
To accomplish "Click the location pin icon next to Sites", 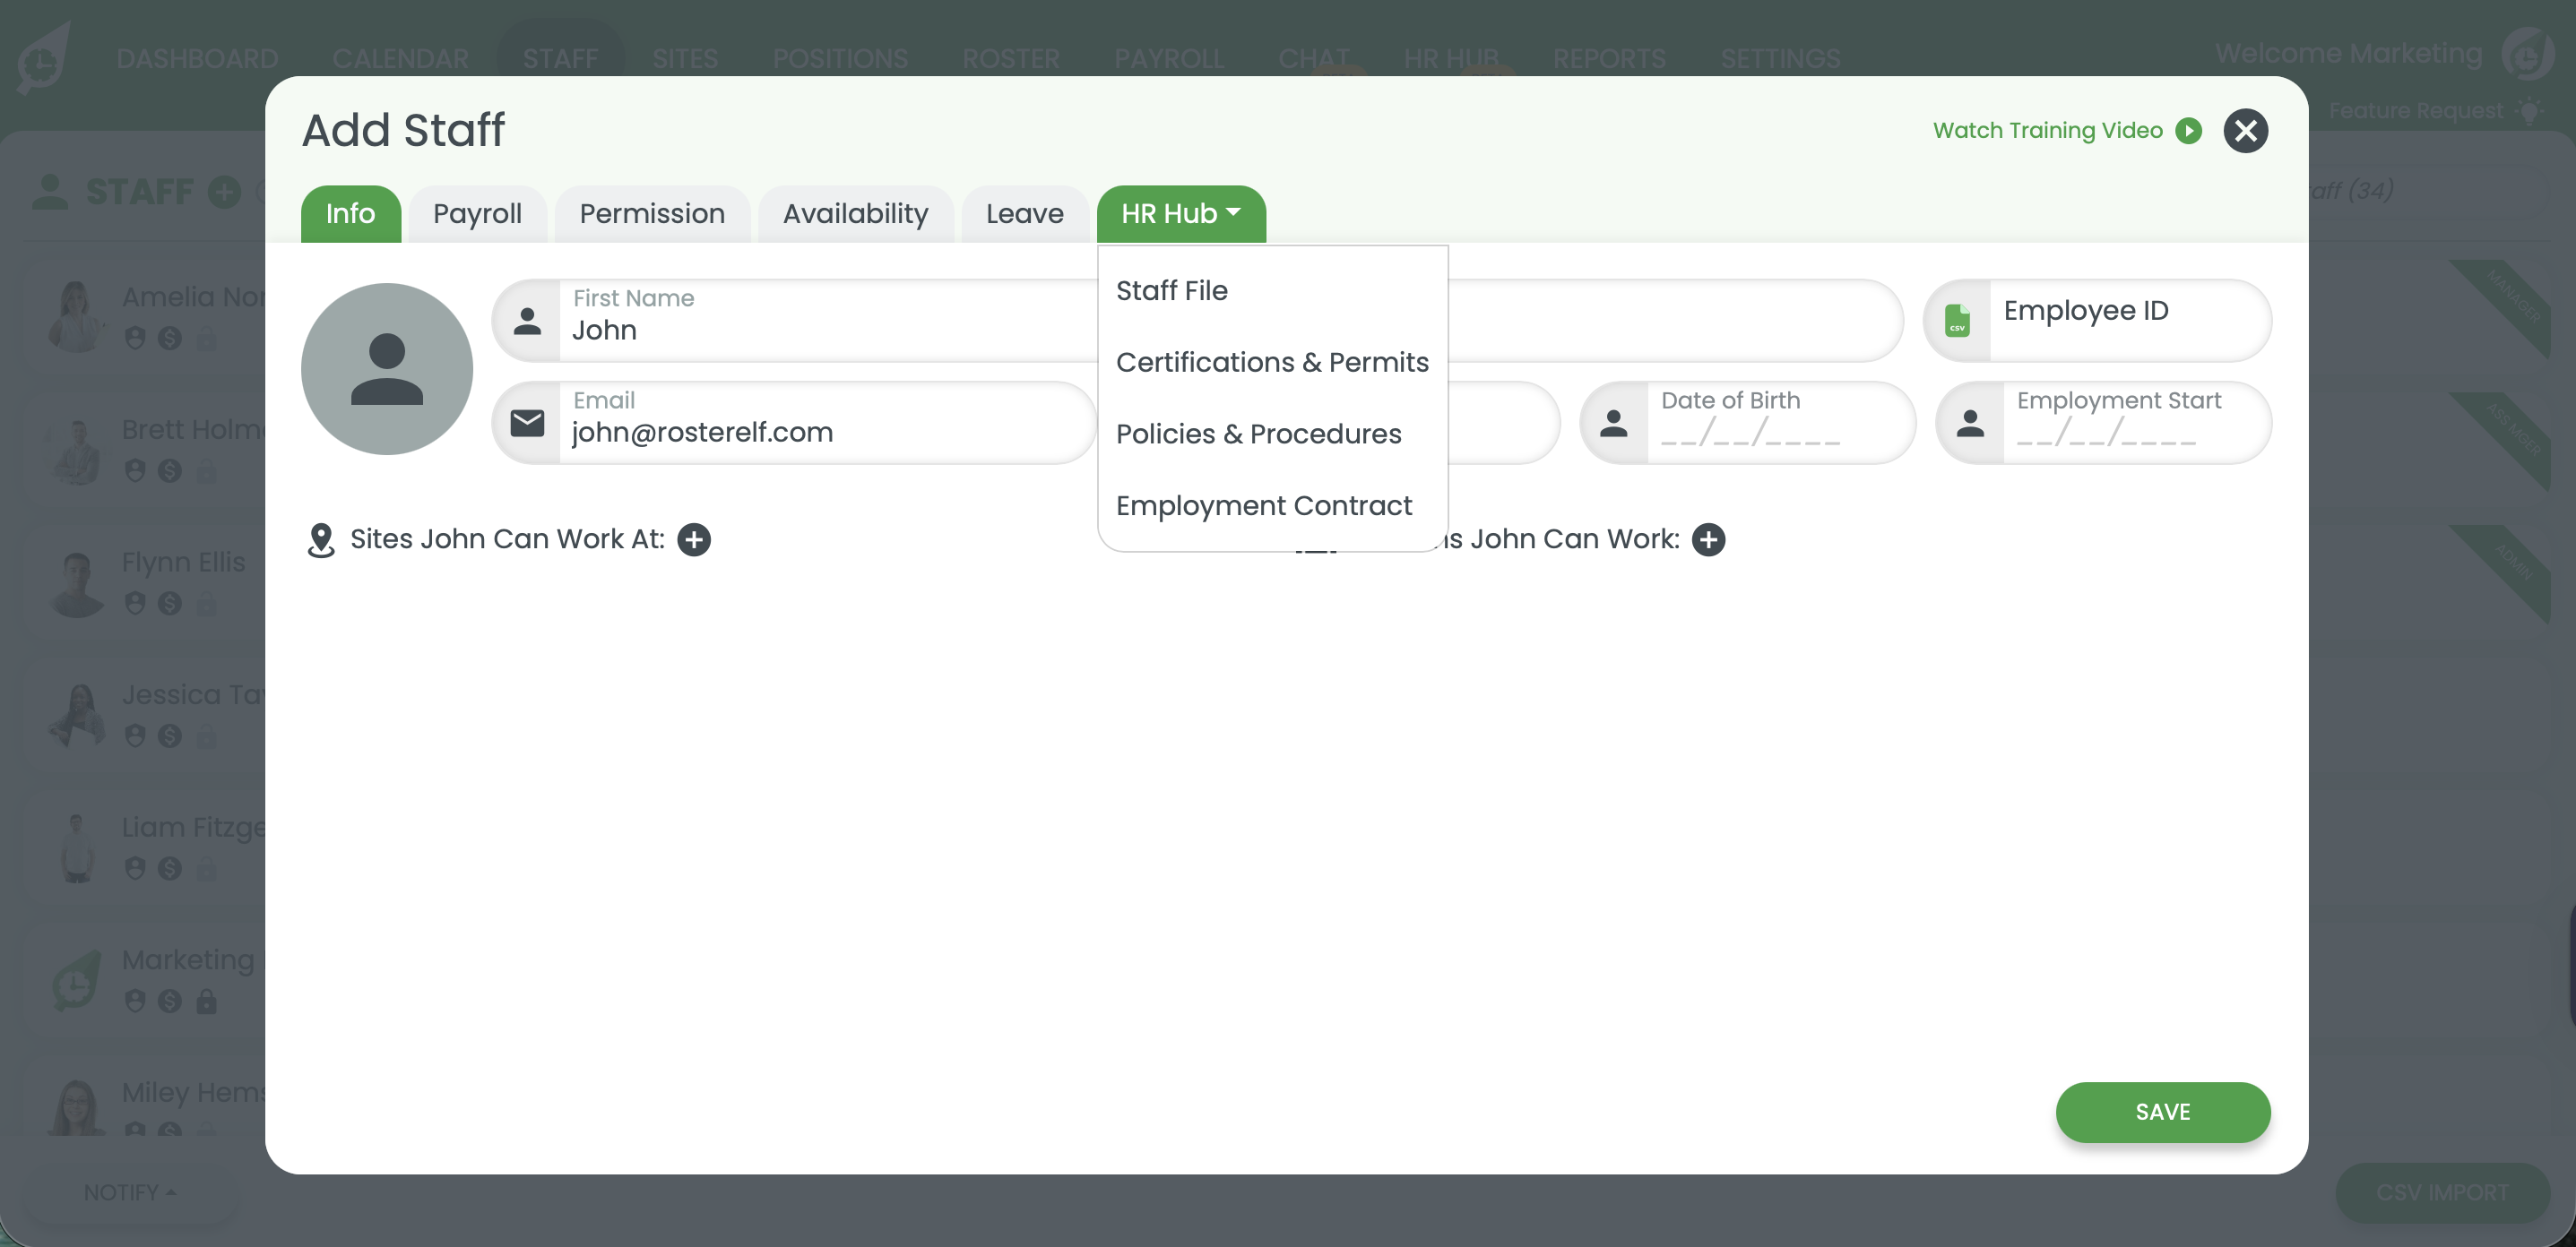I will pos(320,538).
